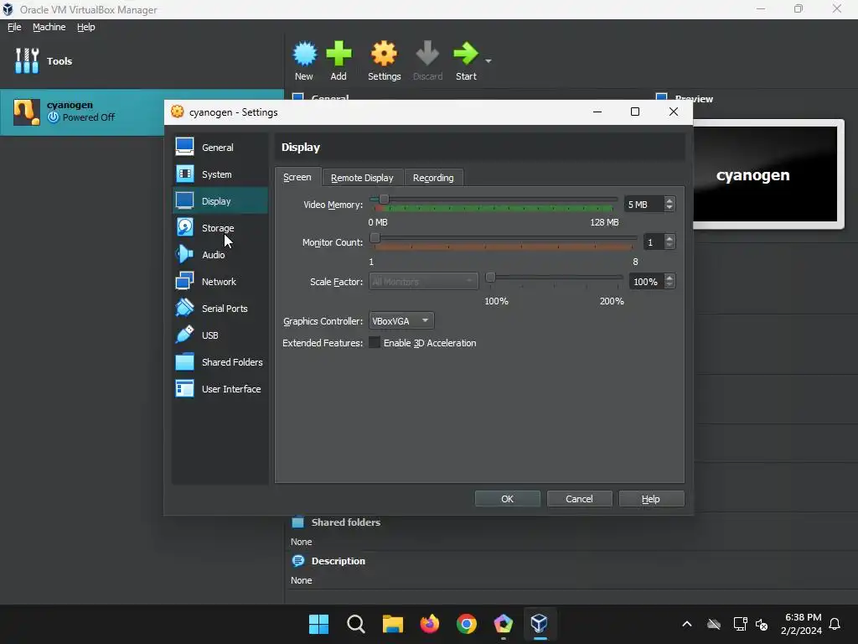
Task: Open the Machine menu
Action: pyautogui.click(x=49, y=27)
